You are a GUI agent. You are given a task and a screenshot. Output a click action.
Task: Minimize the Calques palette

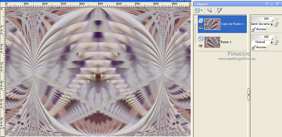272,4
